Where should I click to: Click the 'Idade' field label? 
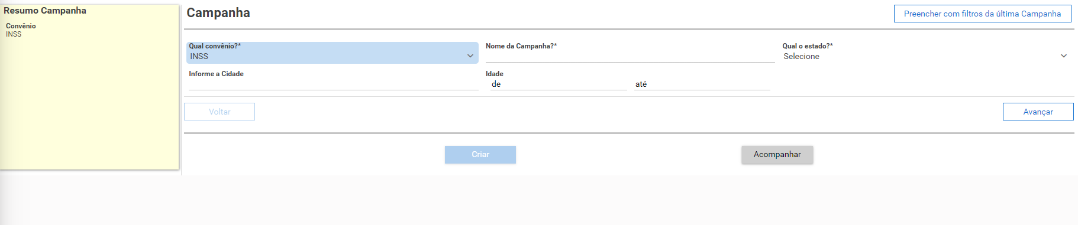pyautogui.click(x=495, y=74)
